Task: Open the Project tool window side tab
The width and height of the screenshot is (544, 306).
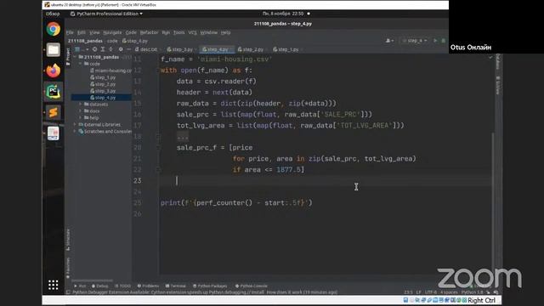Action: [68, 57]
